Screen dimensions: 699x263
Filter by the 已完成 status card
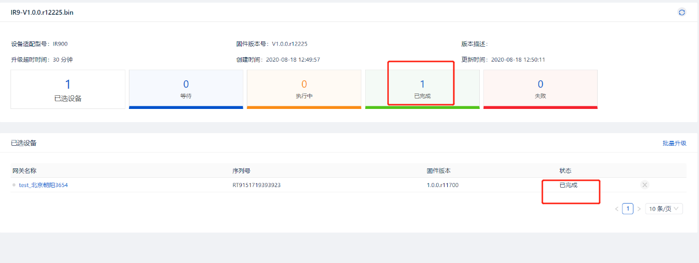pyautogui.click(x=422, y=89)
